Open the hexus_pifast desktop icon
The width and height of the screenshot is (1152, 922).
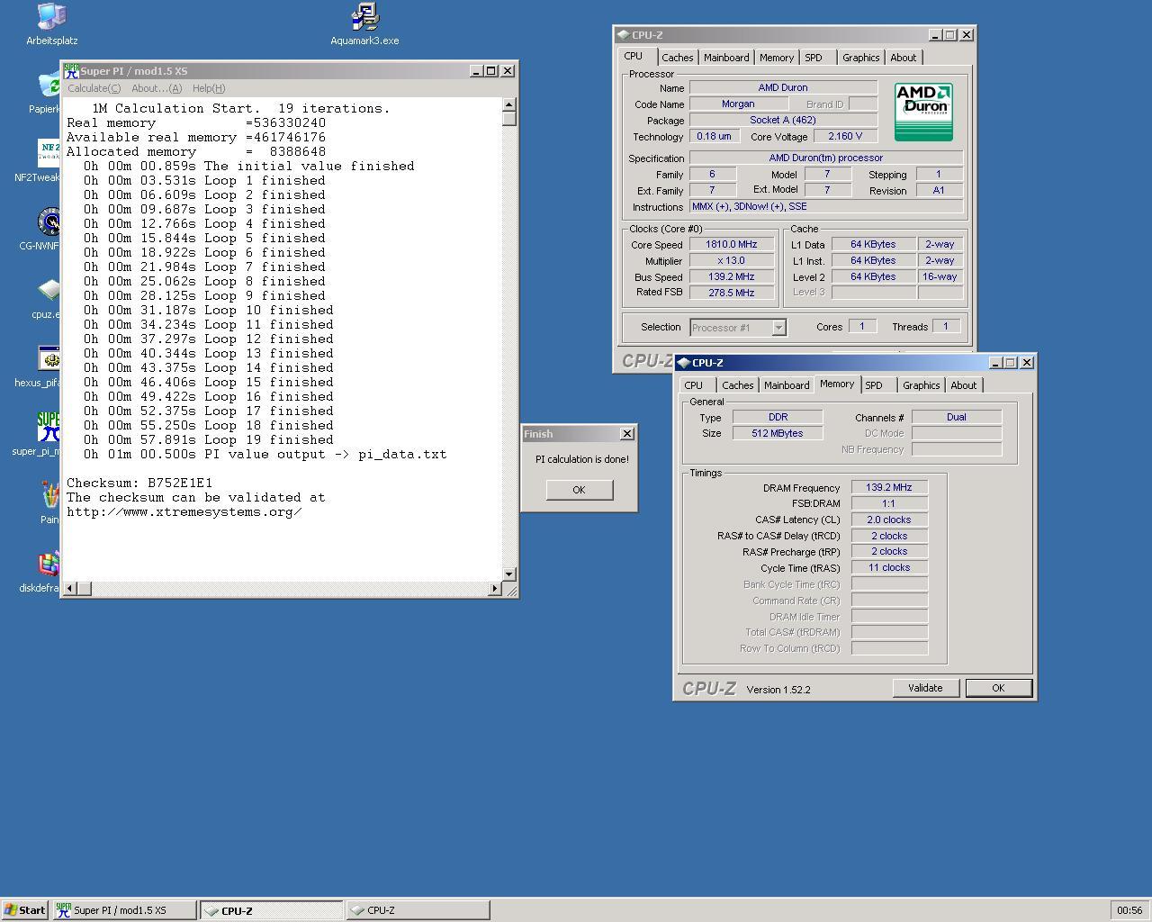point(49,366)
